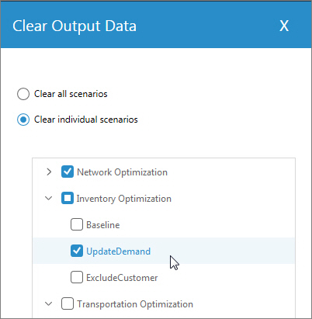Click the Clear all scenarios text

(x=71, y=94)
